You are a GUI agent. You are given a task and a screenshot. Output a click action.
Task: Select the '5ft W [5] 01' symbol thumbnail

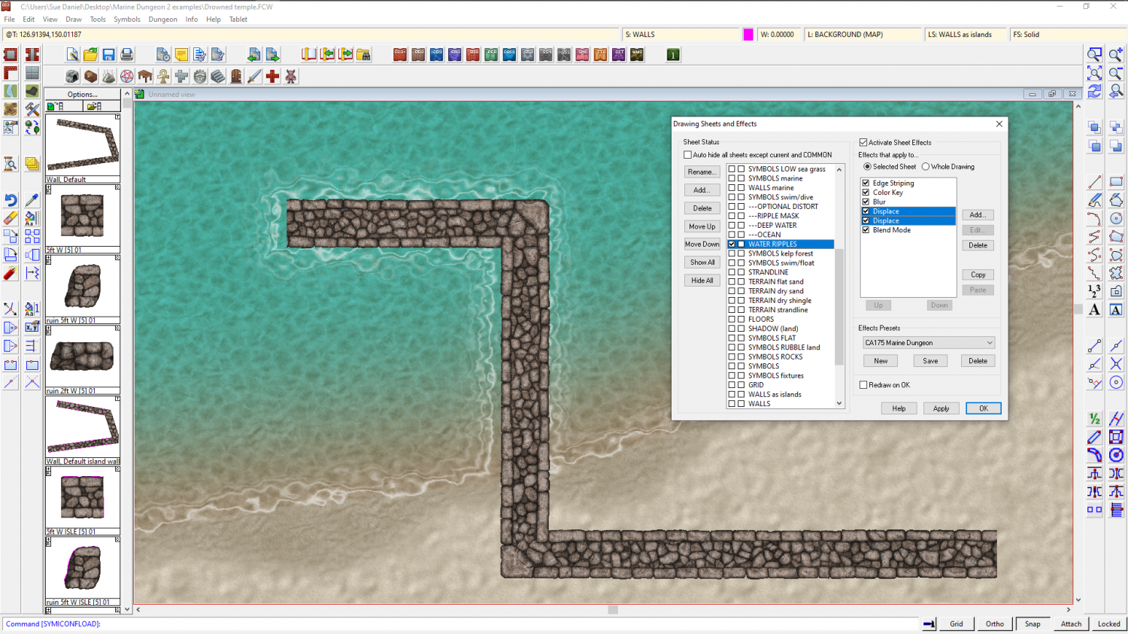coord(83,216)
